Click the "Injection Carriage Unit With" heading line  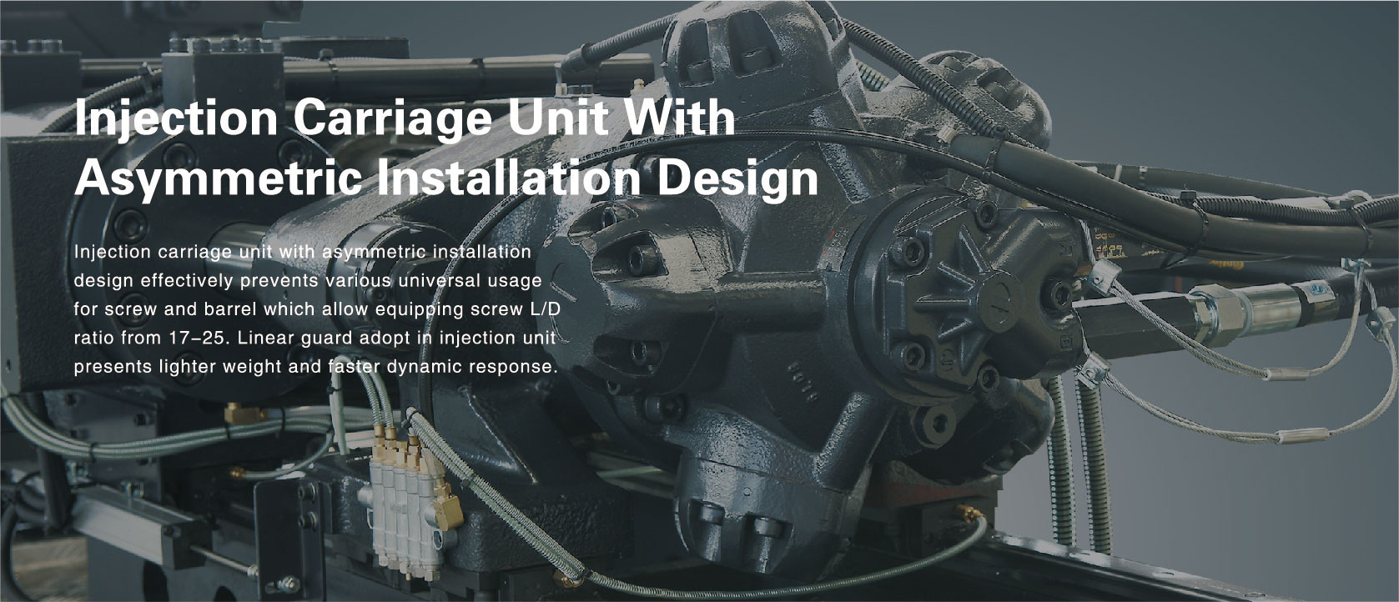(x=405, y=118)
